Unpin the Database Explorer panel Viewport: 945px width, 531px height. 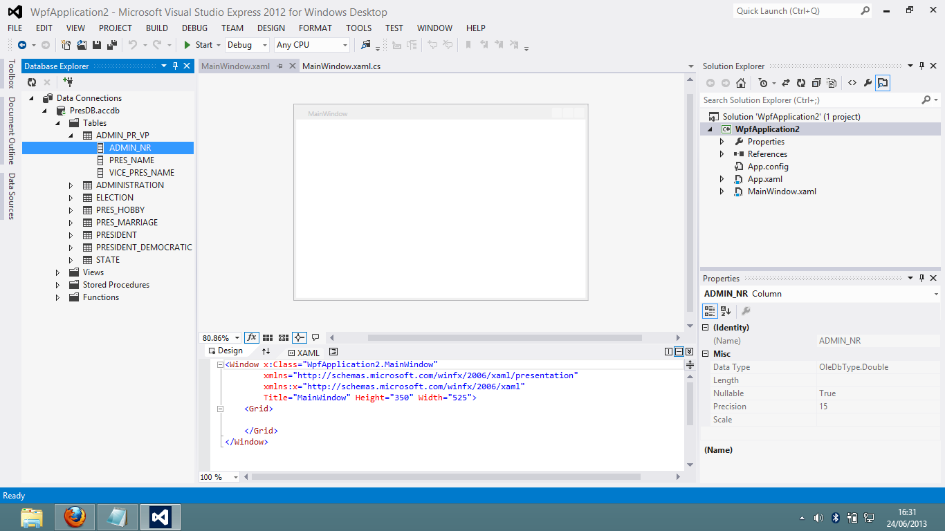176,66
